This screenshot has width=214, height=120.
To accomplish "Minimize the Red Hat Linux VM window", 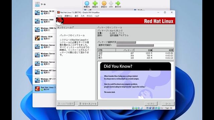I will tap(158, 12).
